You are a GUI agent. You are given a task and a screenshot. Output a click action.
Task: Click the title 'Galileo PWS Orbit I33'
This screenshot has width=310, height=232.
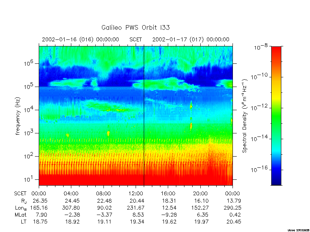pos(136,27)
